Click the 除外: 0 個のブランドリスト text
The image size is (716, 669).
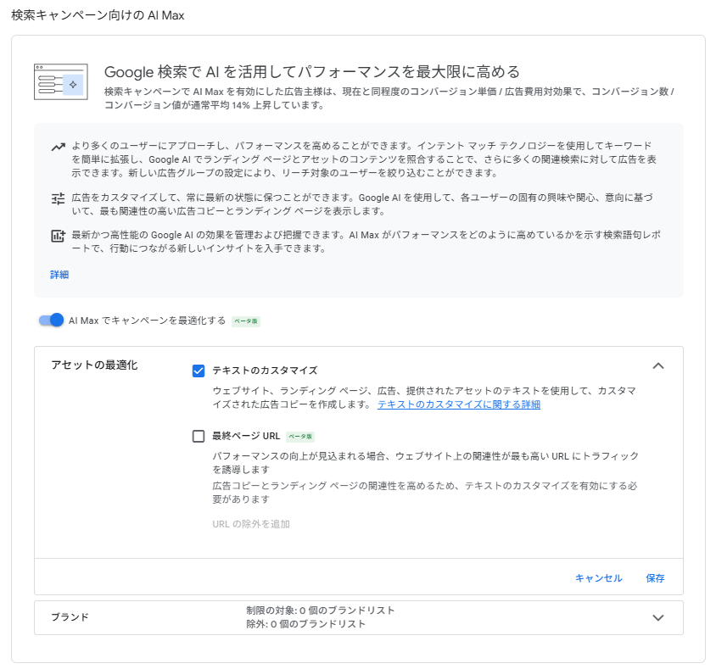[x=306, y=624]
